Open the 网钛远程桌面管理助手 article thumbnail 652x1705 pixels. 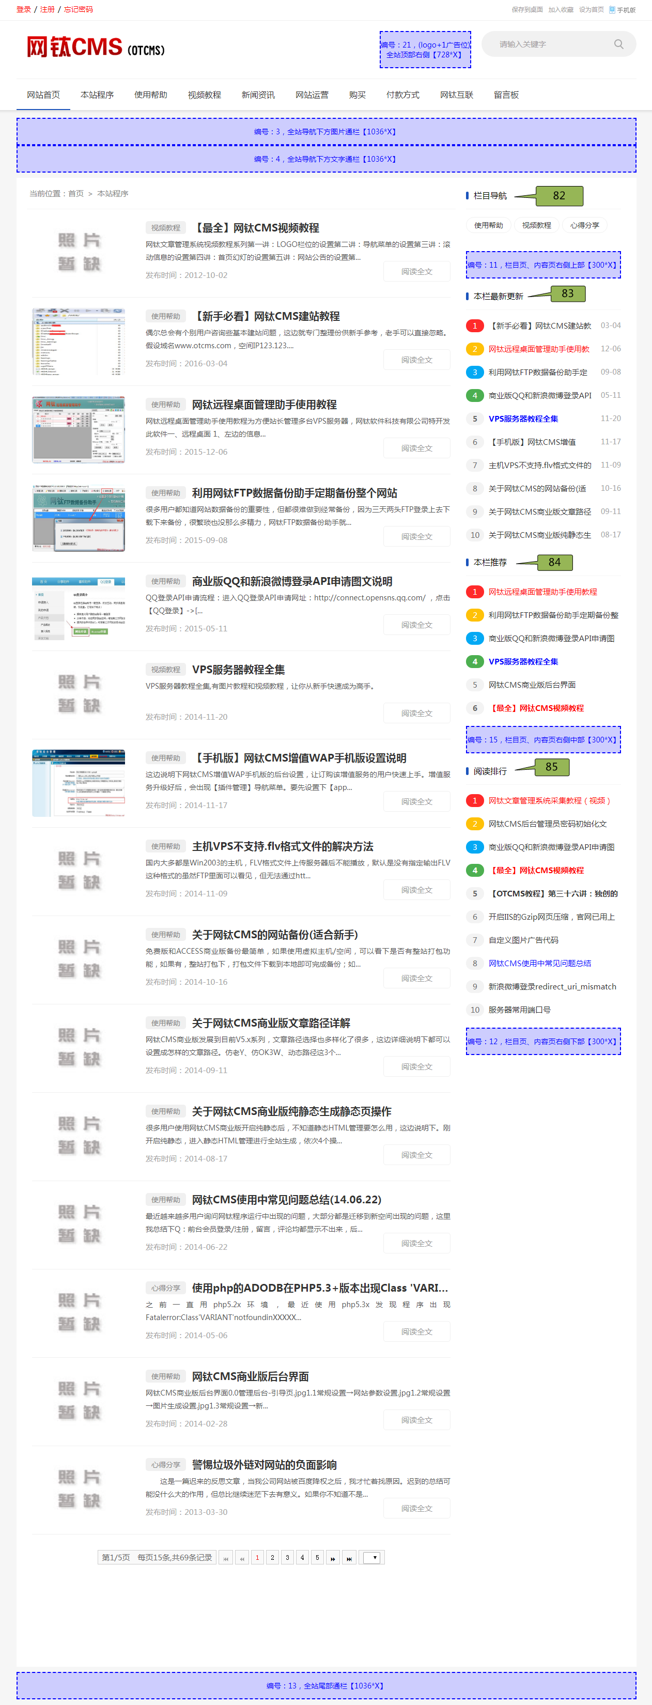[78, 430]
